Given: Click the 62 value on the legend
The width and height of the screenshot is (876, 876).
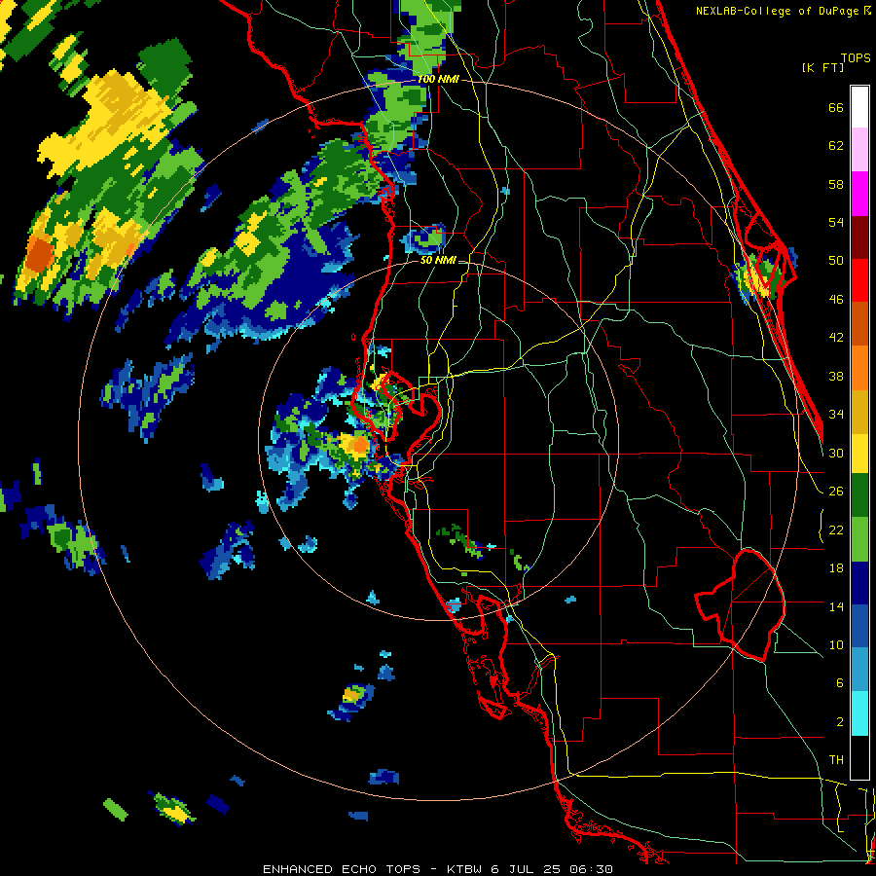Looking at the screenshot, I should point(836,146).
